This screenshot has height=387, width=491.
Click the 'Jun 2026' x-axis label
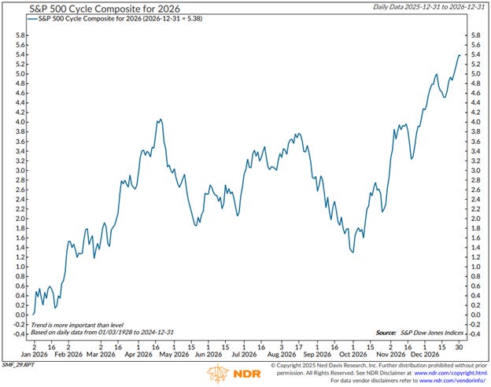(209, 355)
